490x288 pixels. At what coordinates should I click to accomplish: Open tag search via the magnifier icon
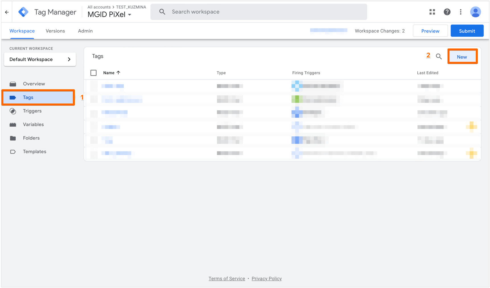(439, 56)
